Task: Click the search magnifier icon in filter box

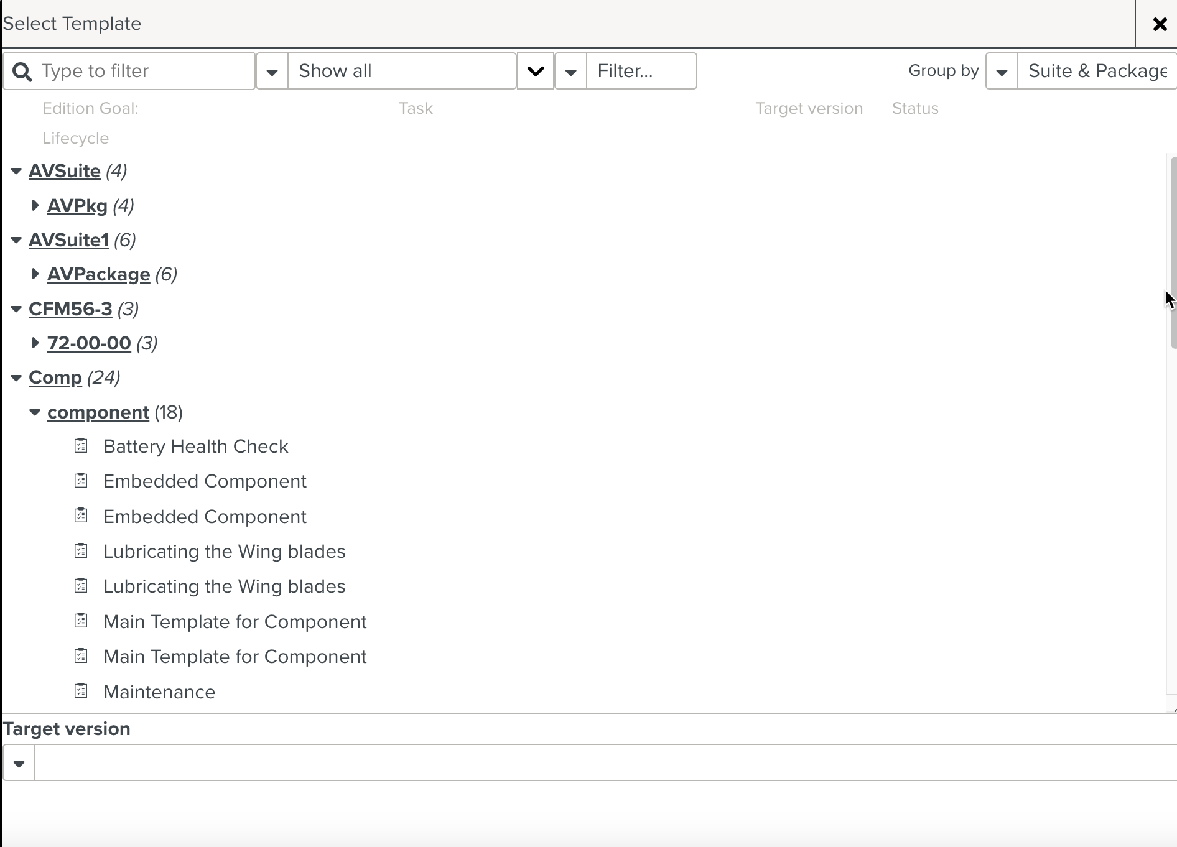Action: pos(22,71)
